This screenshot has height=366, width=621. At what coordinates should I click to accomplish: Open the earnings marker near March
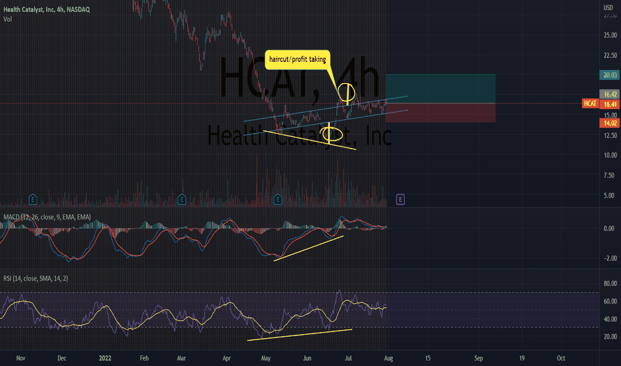pyautogui.click(x=182, y=200)
